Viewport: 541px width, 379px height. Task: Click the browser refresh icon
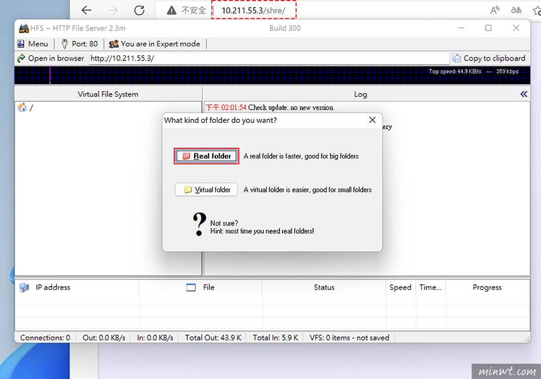coord(139,10)
